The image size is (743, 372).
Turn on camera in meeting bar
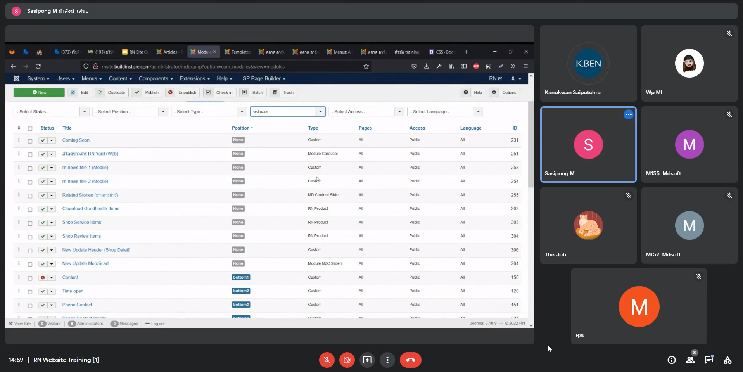347,360
